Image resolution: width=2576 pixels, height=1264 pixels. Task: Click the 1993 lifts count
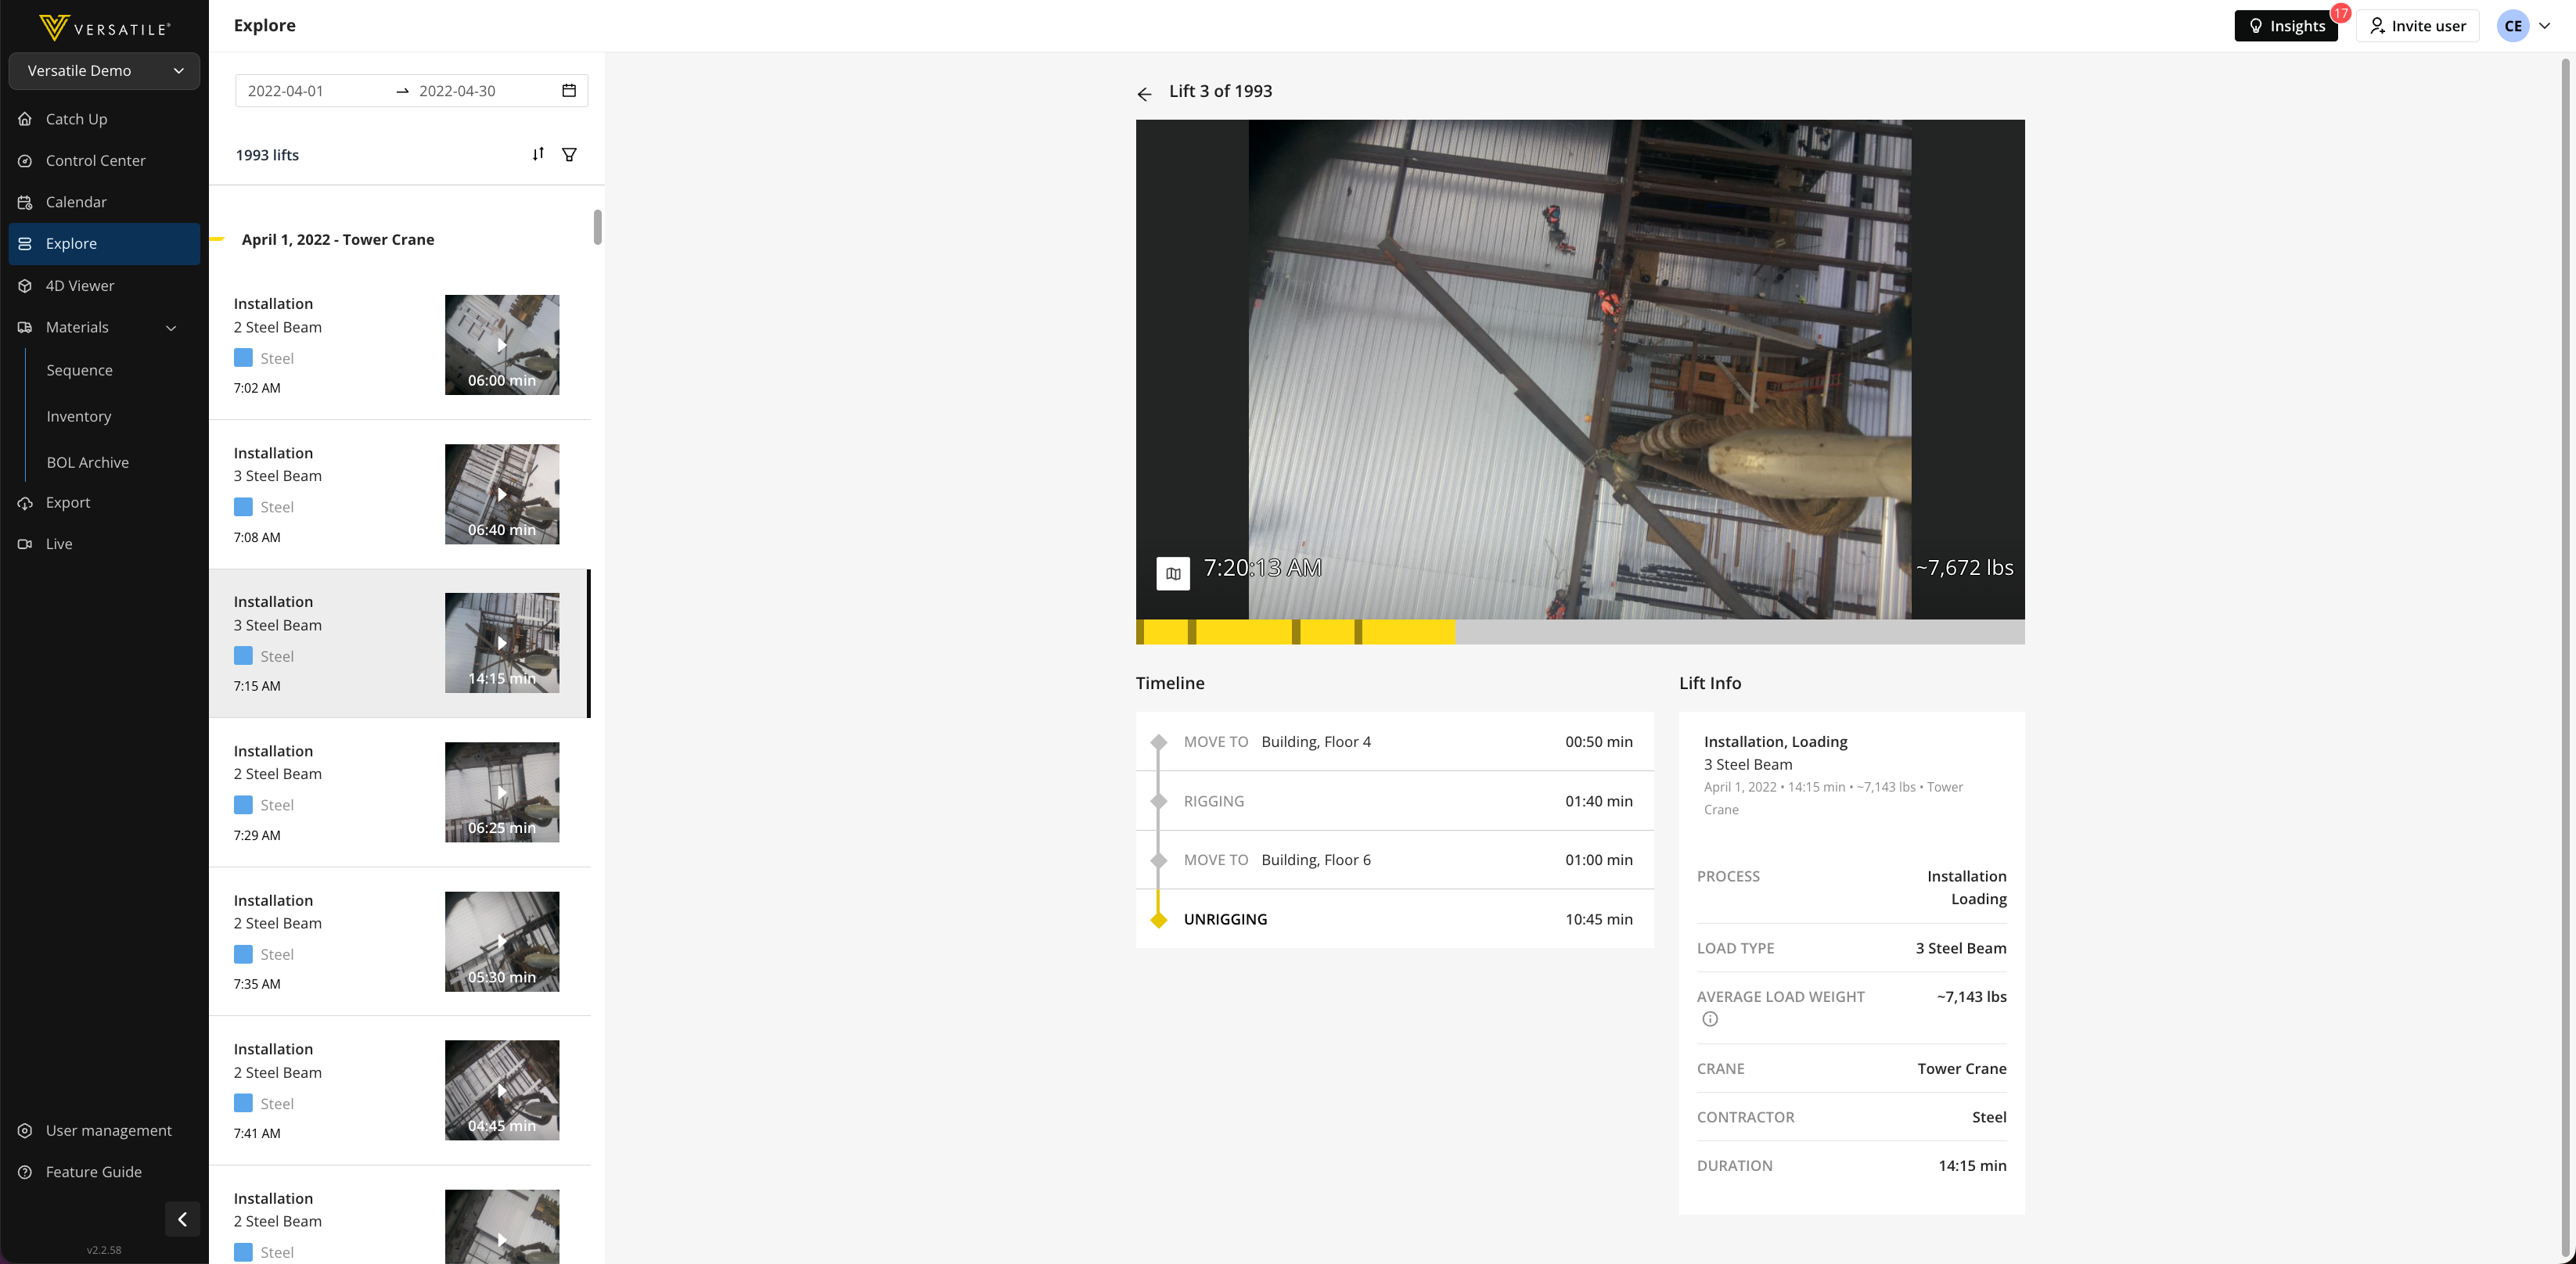pyautogui.click(x=267, y=155)
